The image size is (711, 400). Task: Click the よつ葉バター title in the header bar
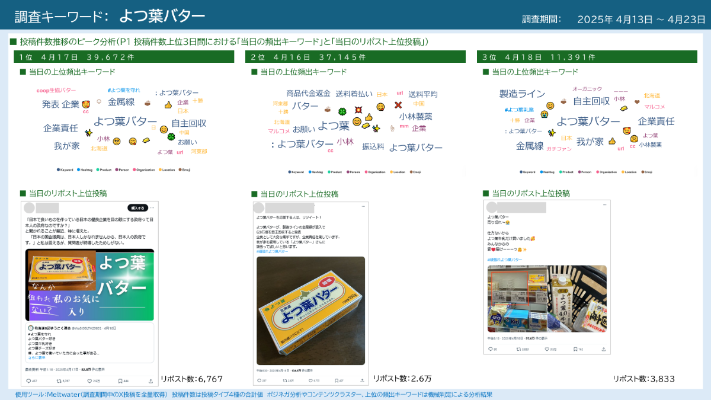tap(162, 16)
